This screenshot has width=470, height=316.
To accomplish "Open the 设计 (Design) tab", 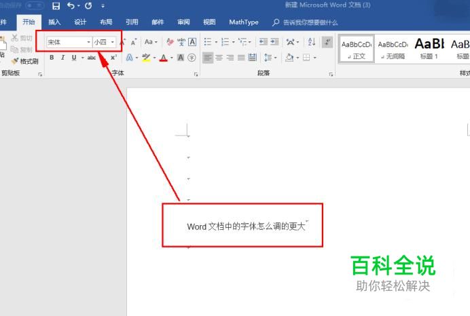I will point(80,22).
